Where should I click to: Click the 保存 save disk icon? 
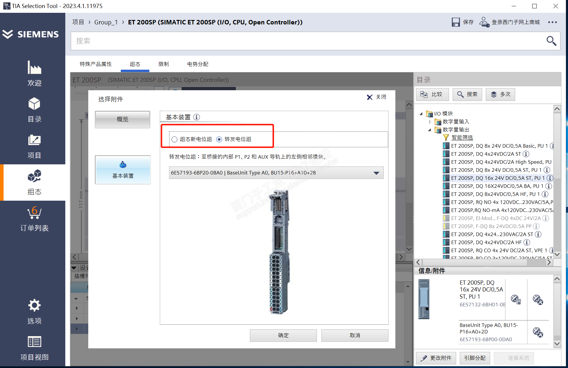pyautogui.click(x=456, y=22)
